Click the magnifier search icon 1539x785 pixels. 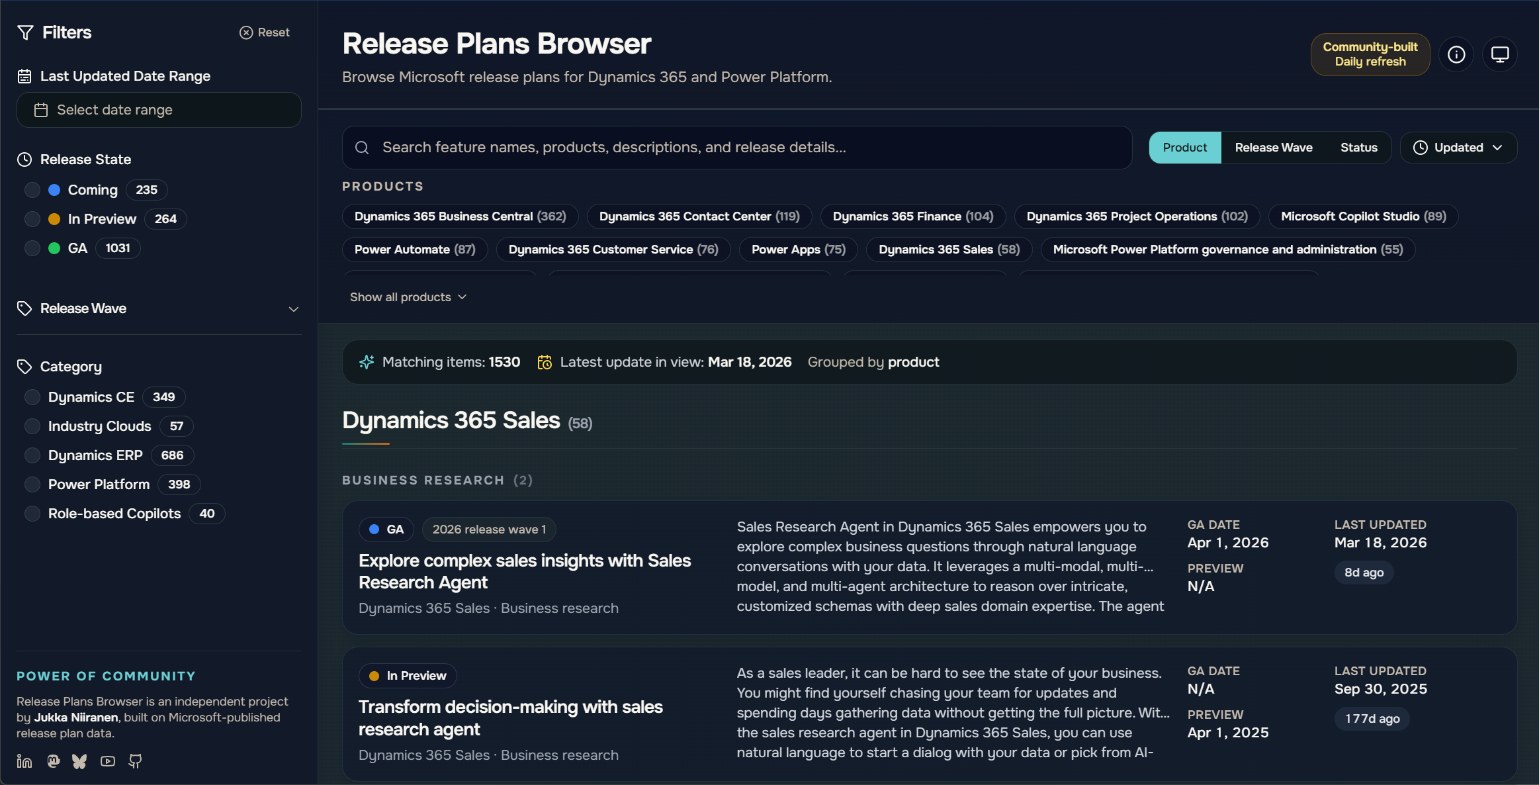tap(362, 148)
